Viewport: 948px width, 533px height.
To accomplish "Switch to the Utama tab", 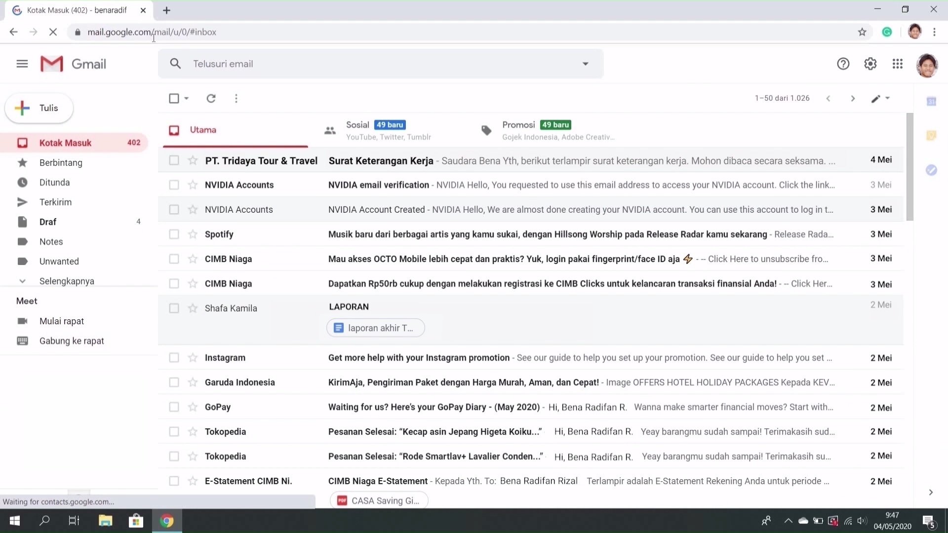I will pos(235,130).
